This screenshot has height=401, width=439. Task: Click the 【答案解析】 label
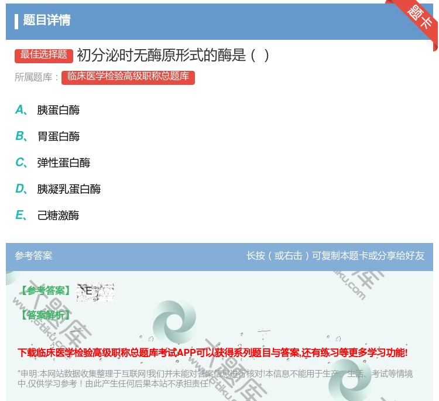(46, 316)
